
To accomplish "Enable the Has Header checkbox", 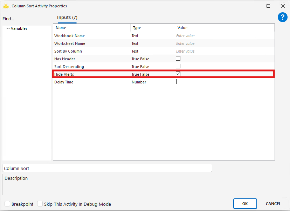I will coord(178,59).
